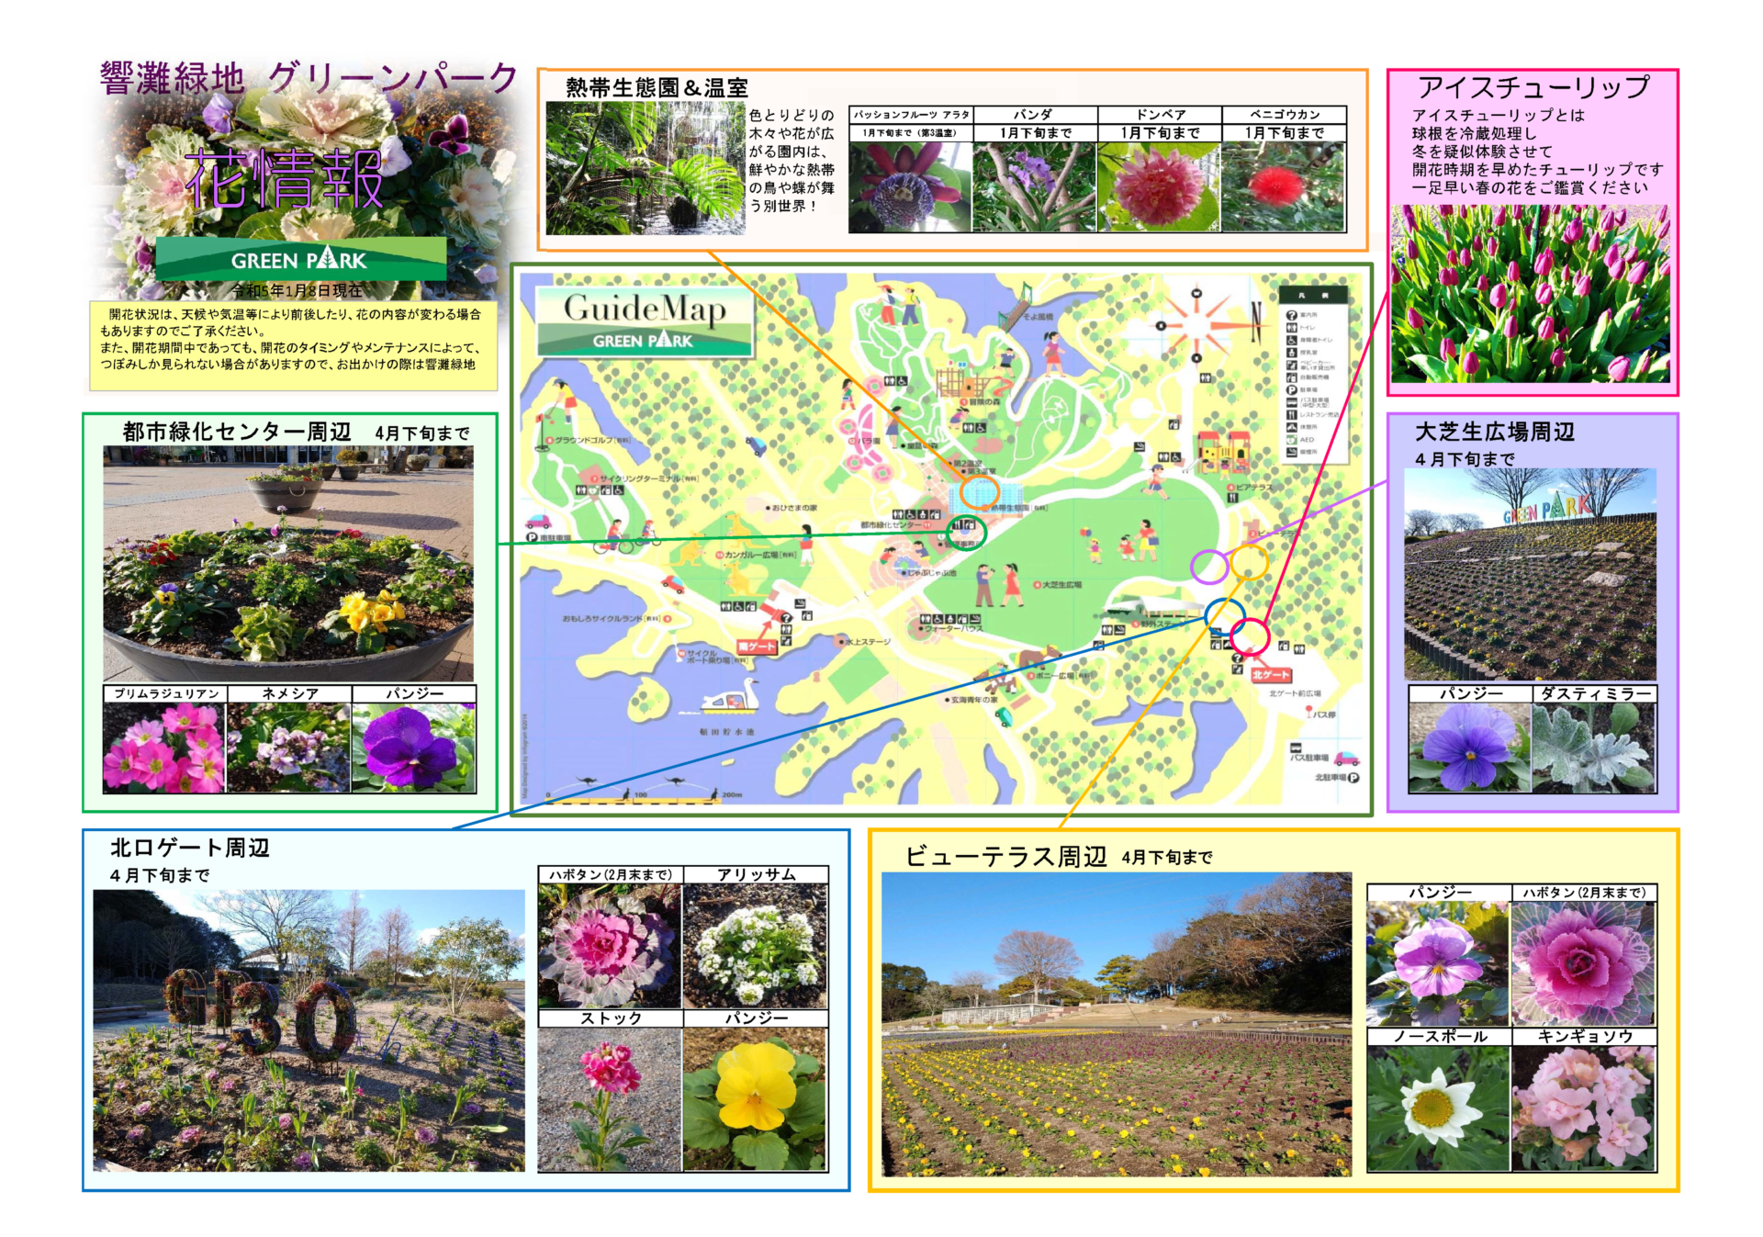Click the 北ゲート red label on map
The image size is (1763, 1237).
click(x=1270, y=674)
